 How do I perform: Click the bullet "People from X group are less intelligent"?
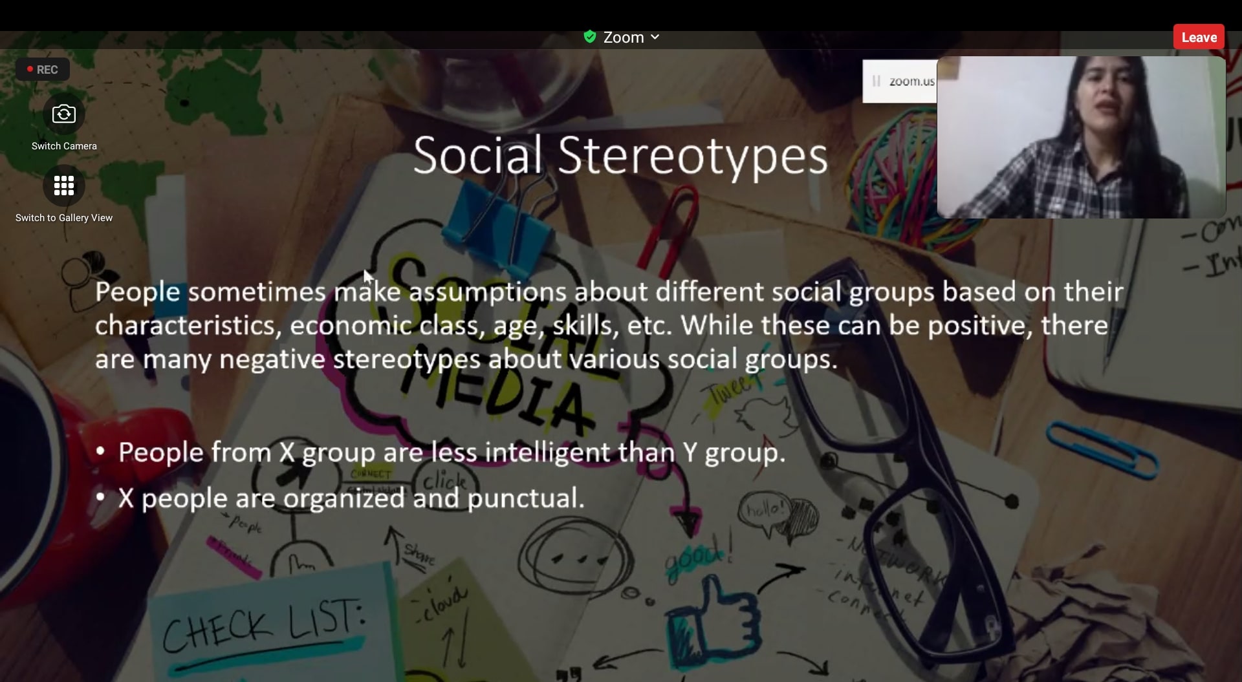click(452, 453)
